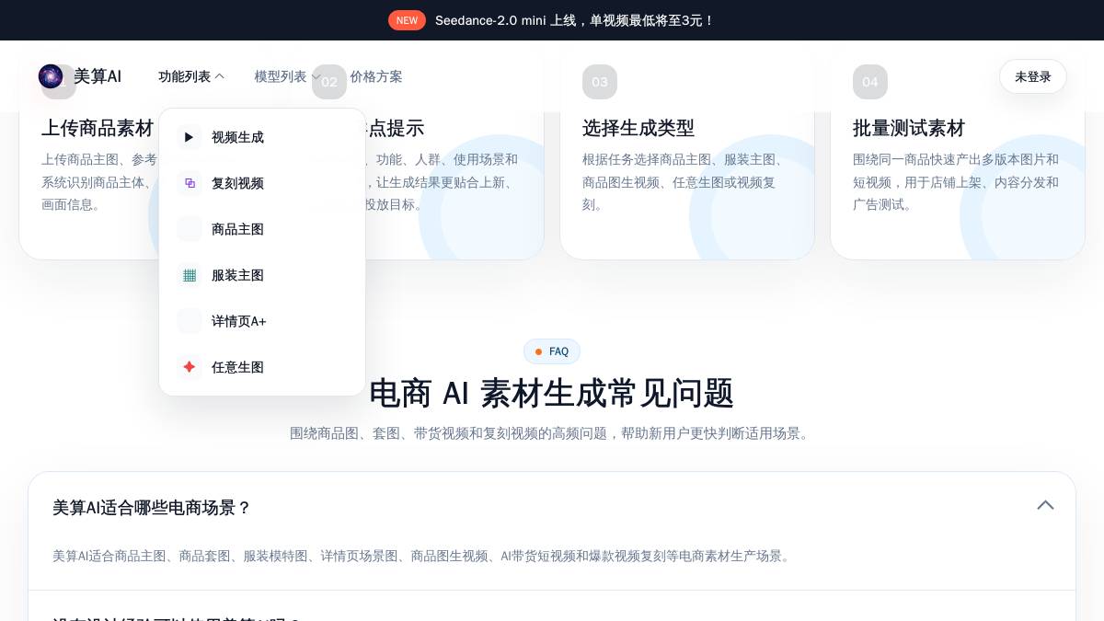Click the 美算AI galaxy logo icon

click(51, 76)
